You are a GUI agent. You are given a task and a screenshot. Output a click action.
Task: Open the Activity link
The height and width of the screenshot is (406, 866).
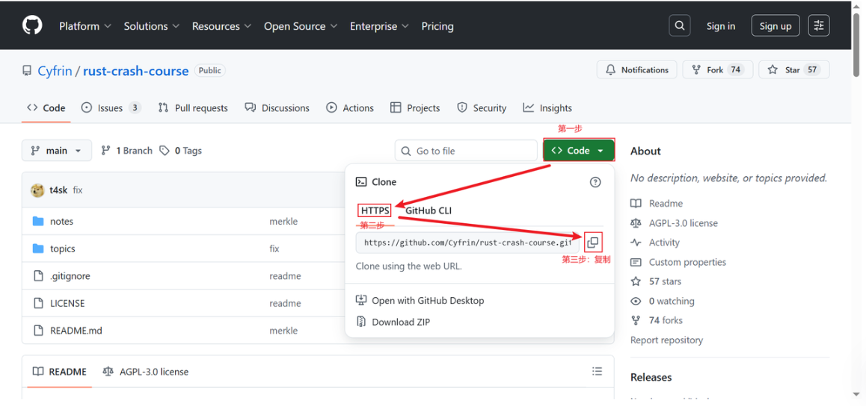tap(655, 243)
